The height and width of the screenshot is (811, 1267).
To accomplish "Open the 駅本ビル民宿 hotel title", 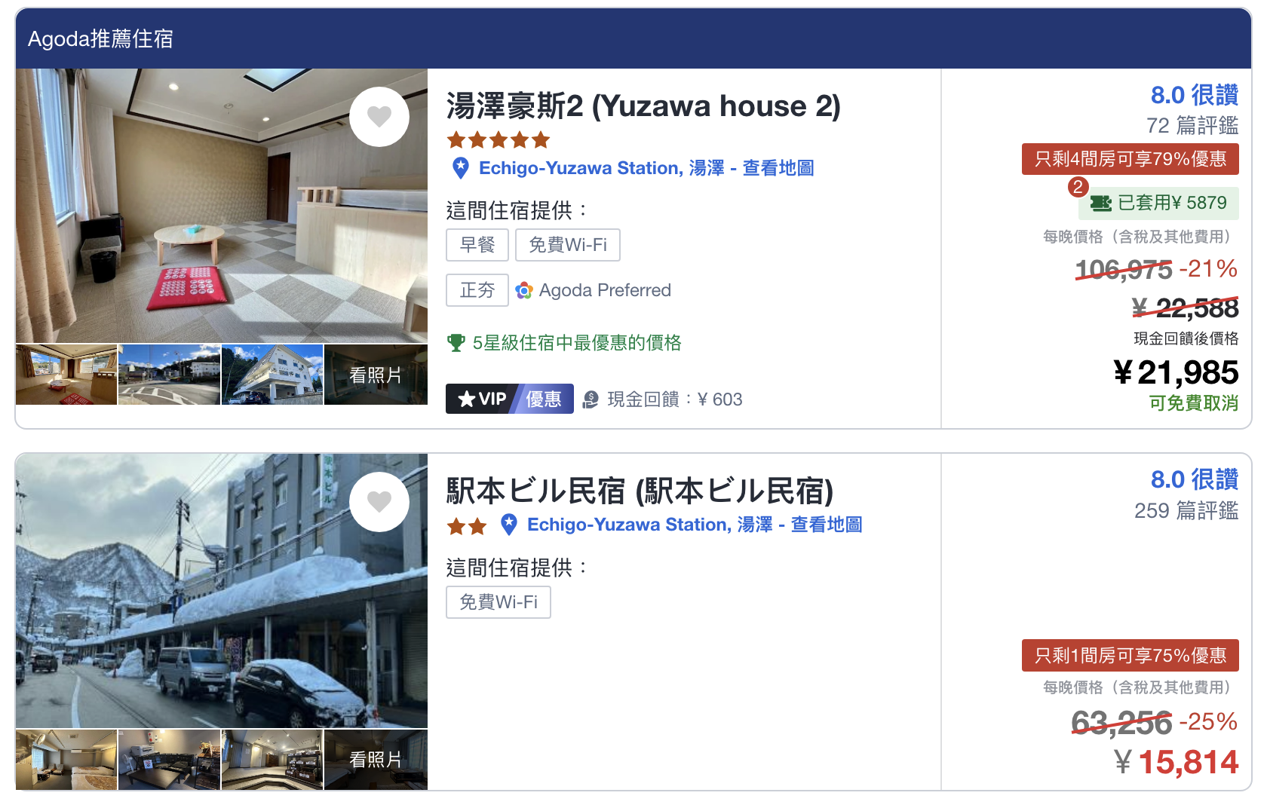I will pyautogui.click(x=640, y=491).
